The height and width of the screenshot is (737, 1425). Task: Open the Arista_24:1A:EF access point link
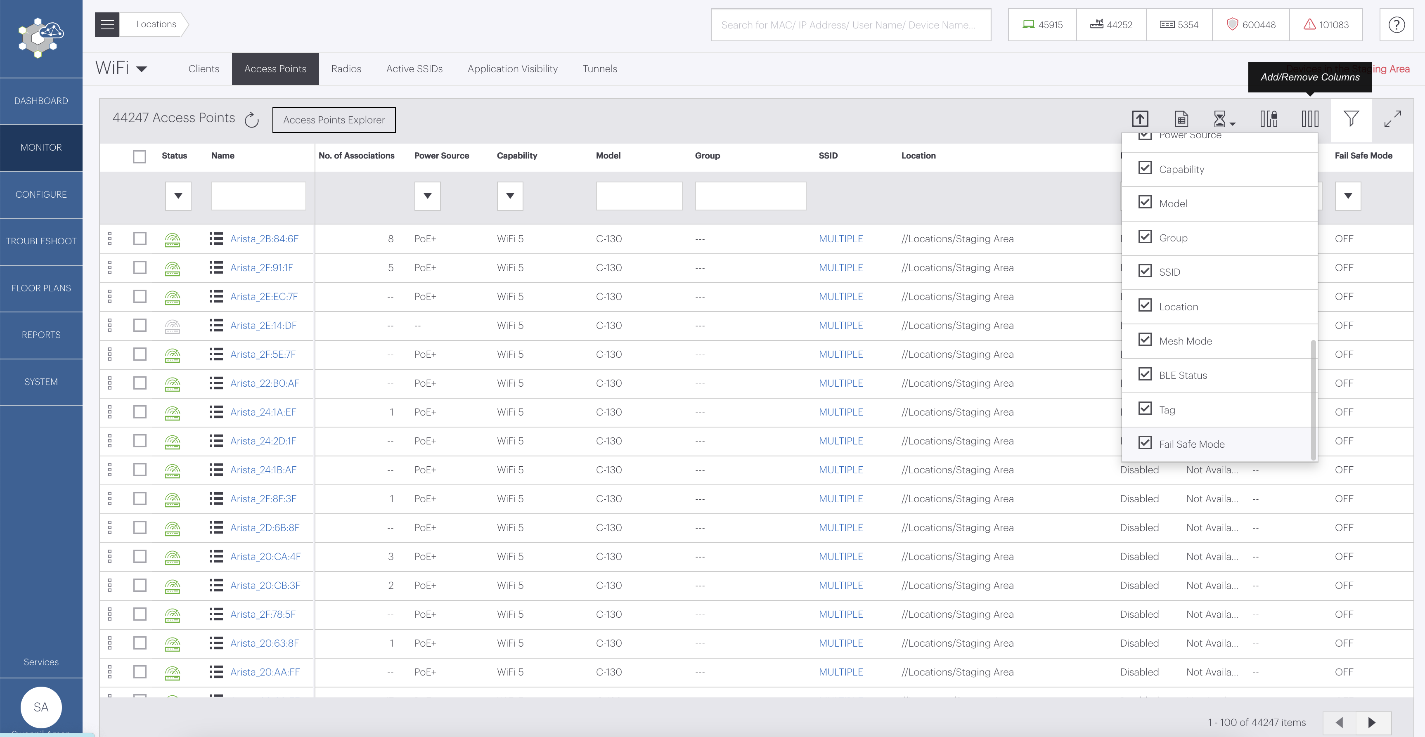pyautogui.click(x=263, y=412)
